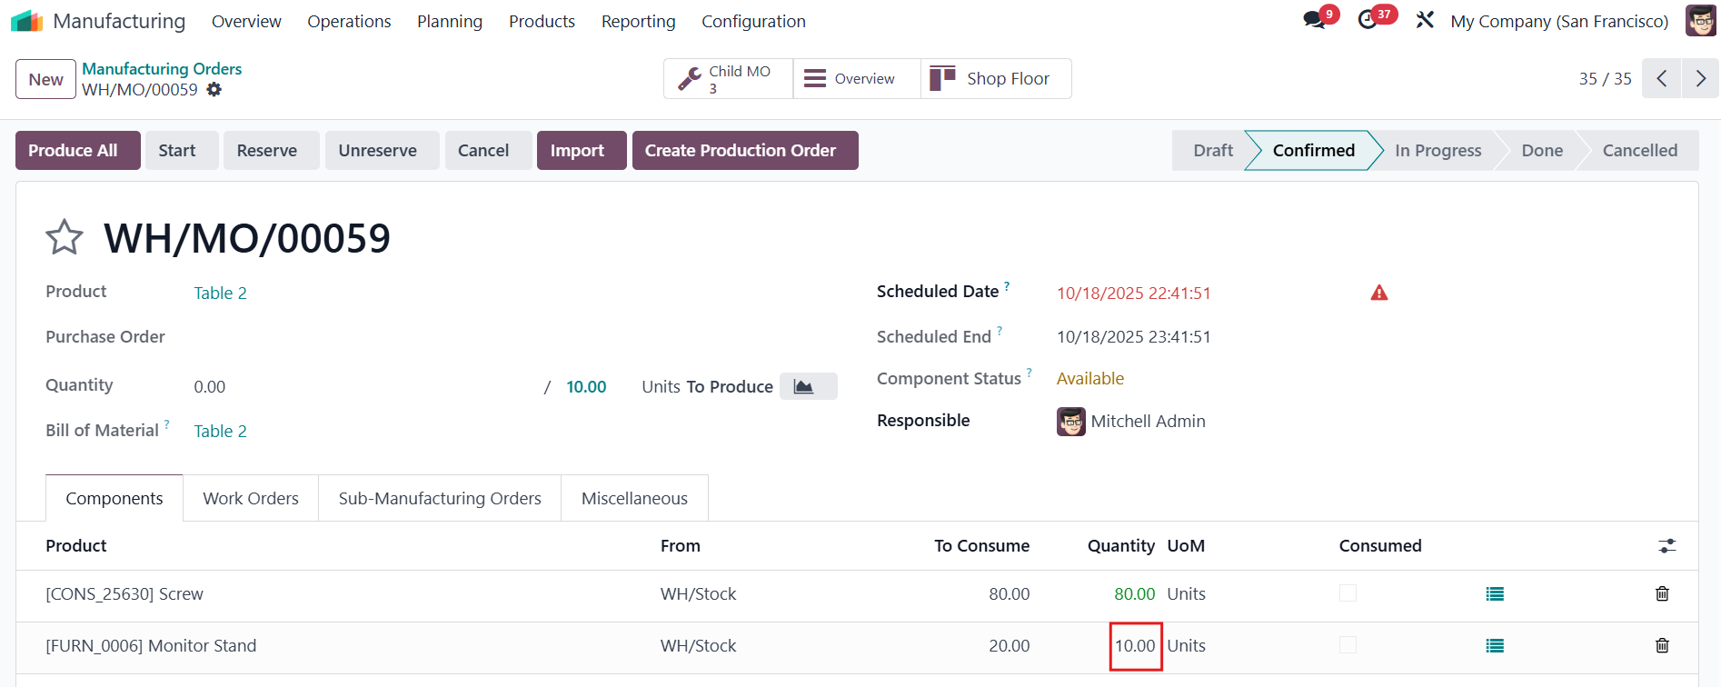Follow the Table 2 Bill of Material link
The height and width of the screenshot is (687, 1721).
(220, 431)
